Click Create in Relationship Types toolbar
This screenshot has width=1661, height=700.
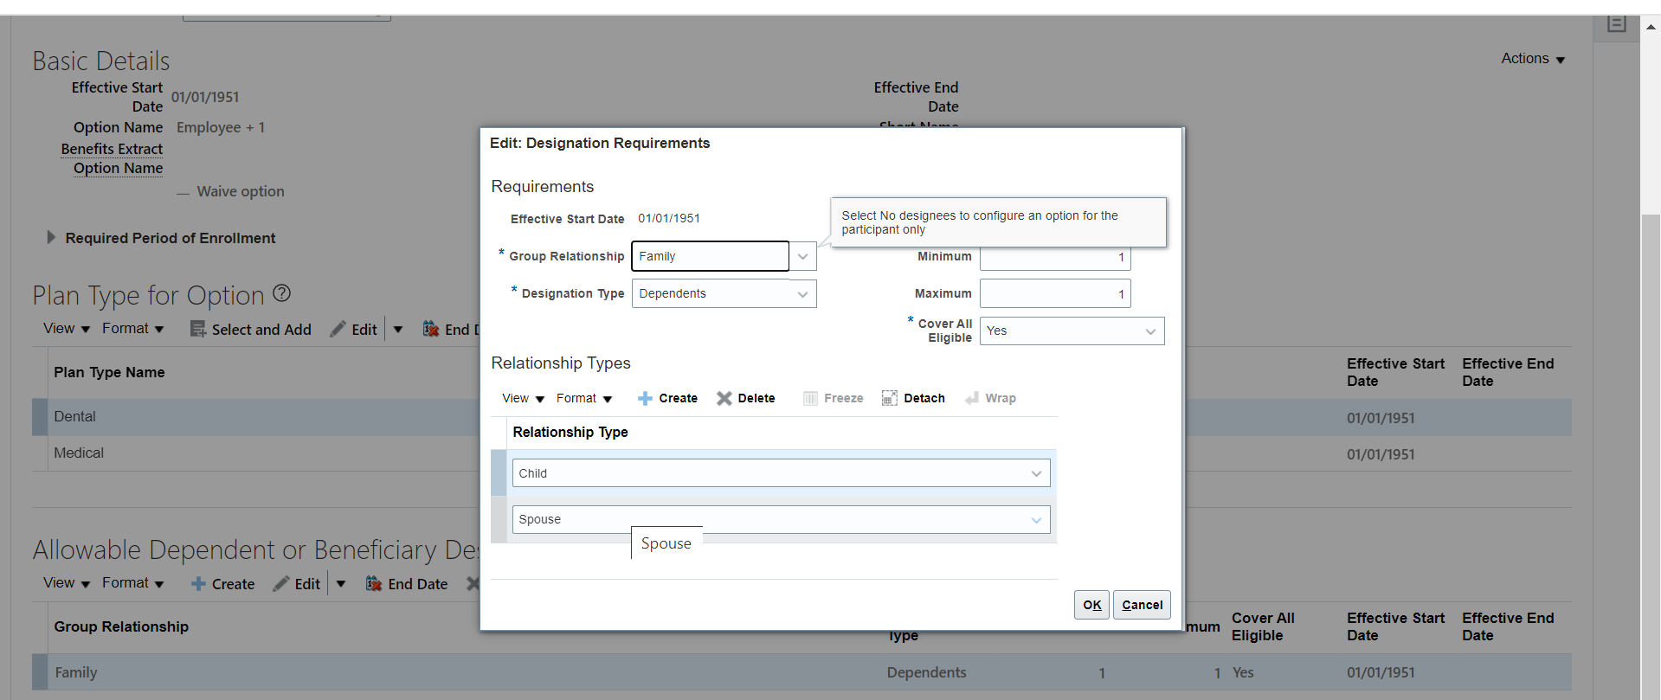[x=667, y=398]
